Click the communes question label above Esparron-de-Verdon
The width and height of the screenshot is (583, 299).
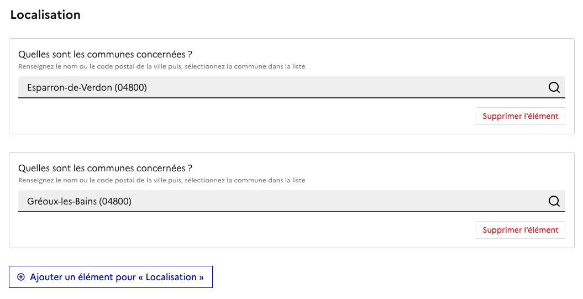[x=105, y=54]
